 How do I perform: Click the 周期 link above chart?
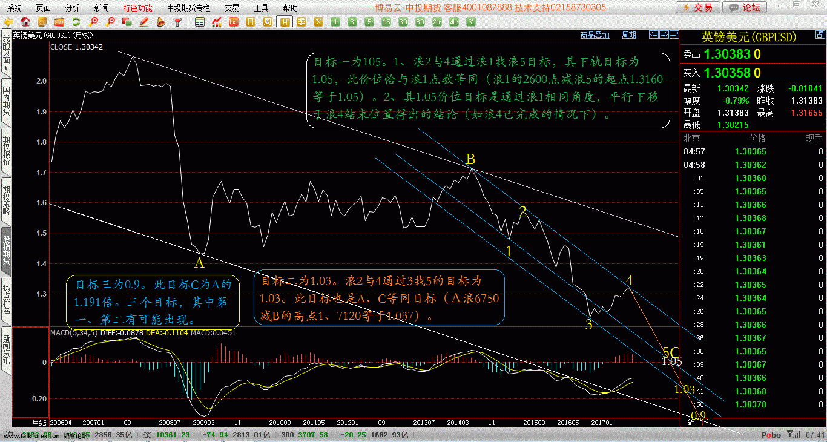pos(629,35)
